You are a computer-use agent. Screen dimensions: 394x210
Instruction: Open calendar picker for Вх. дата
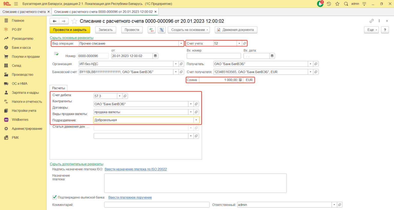tap(272, 56)
